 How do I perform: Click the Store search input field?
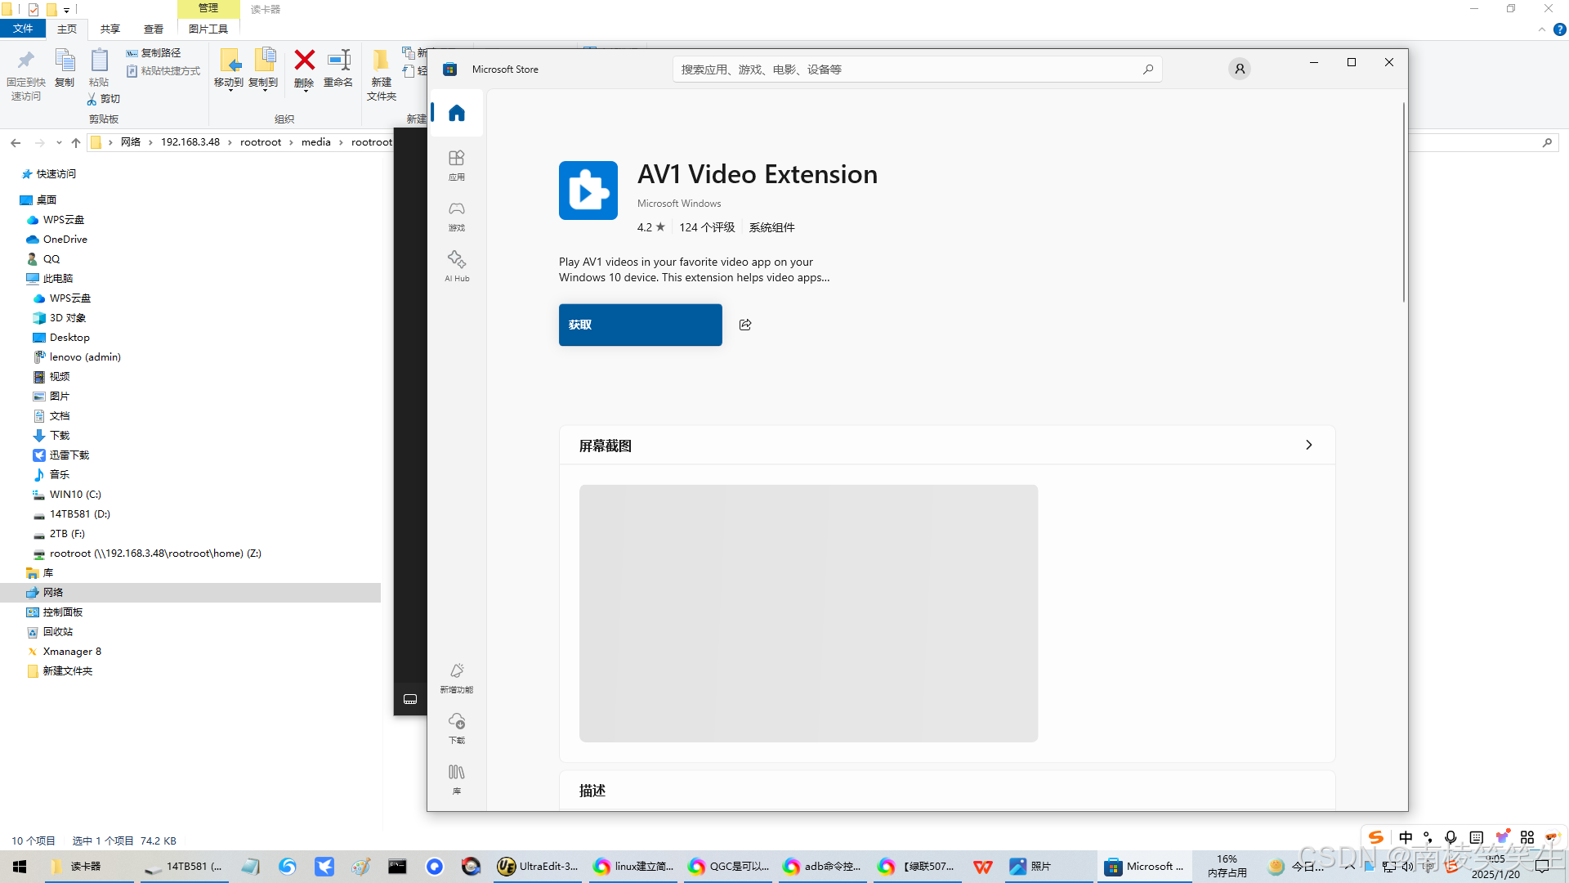907,69
